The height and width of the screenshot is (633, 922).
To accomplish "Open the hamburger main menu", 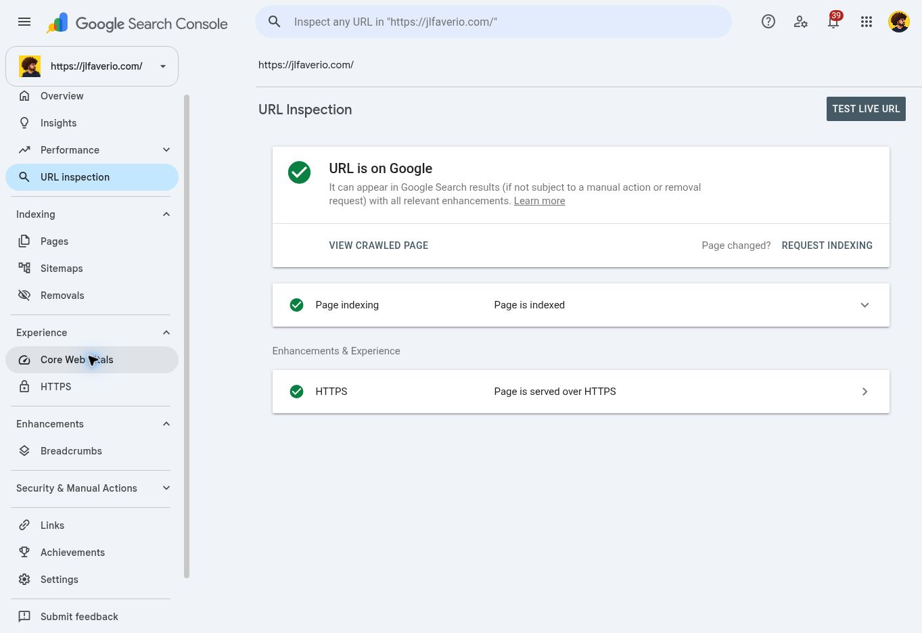I will (24, 22).
